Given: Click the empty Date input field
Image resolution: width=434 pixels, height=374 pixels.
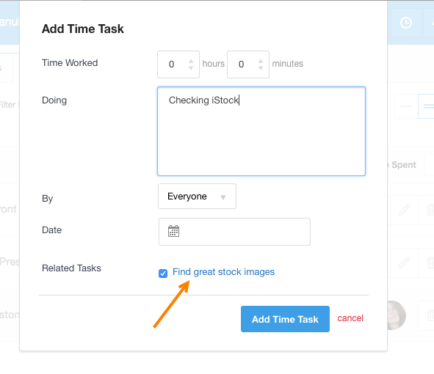Looking at the screenshot, I should [234, 232].
